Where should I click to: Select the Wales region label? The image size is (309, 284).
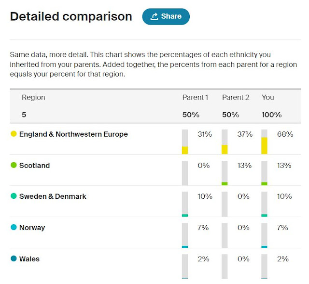coord(29,259)
